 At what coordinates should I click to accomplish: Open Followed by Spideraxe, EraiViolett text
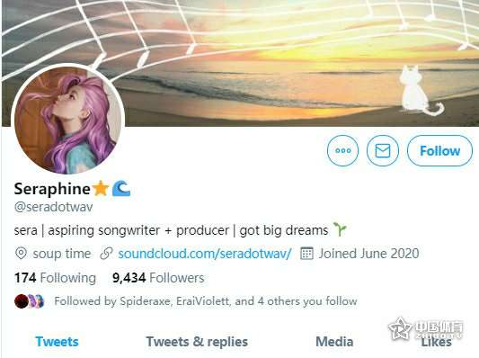(206, 301)
